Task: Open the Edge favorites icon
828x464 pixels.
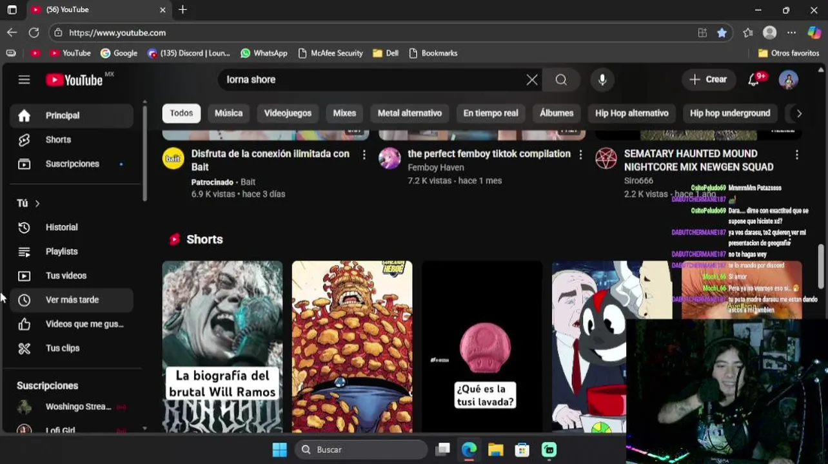Action: tap(748, 32)
